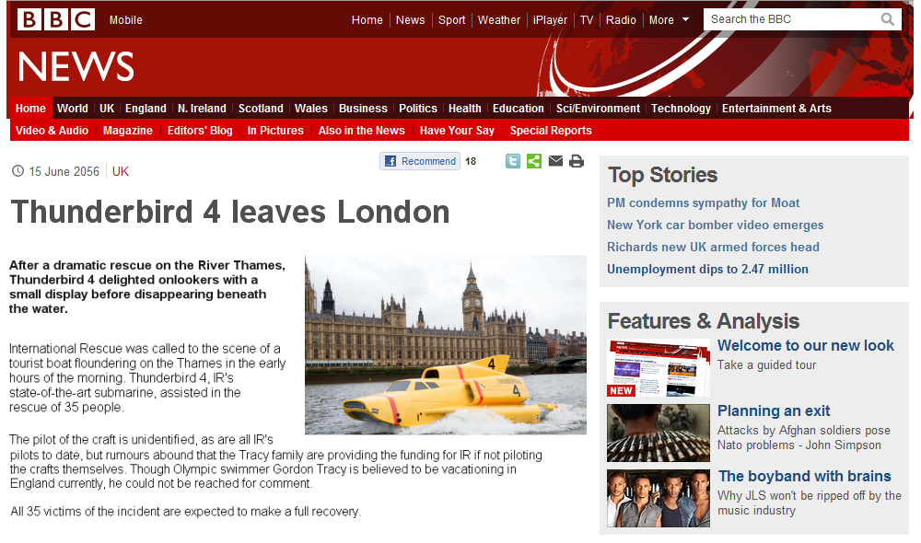Click the Twitter share icon

coord(513,161)
